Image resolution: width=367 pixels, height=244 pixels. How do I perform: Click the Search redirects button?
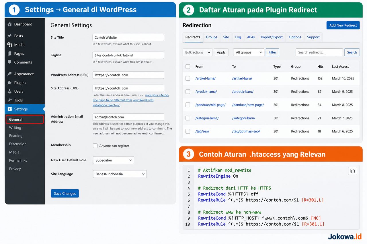[352, 52]
